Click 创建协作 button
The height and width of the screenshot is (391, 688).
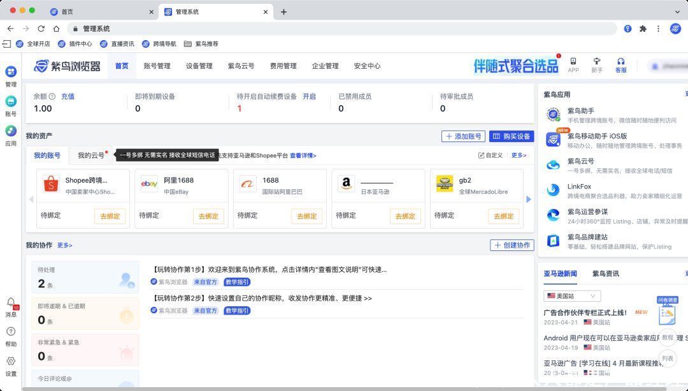click(x=512, y=245)
